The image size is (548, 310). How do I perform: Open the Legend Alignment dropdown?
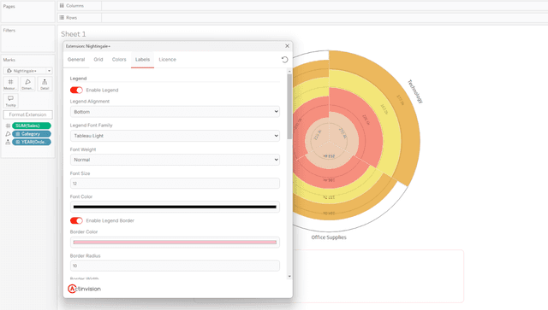(x=175, y=112)
